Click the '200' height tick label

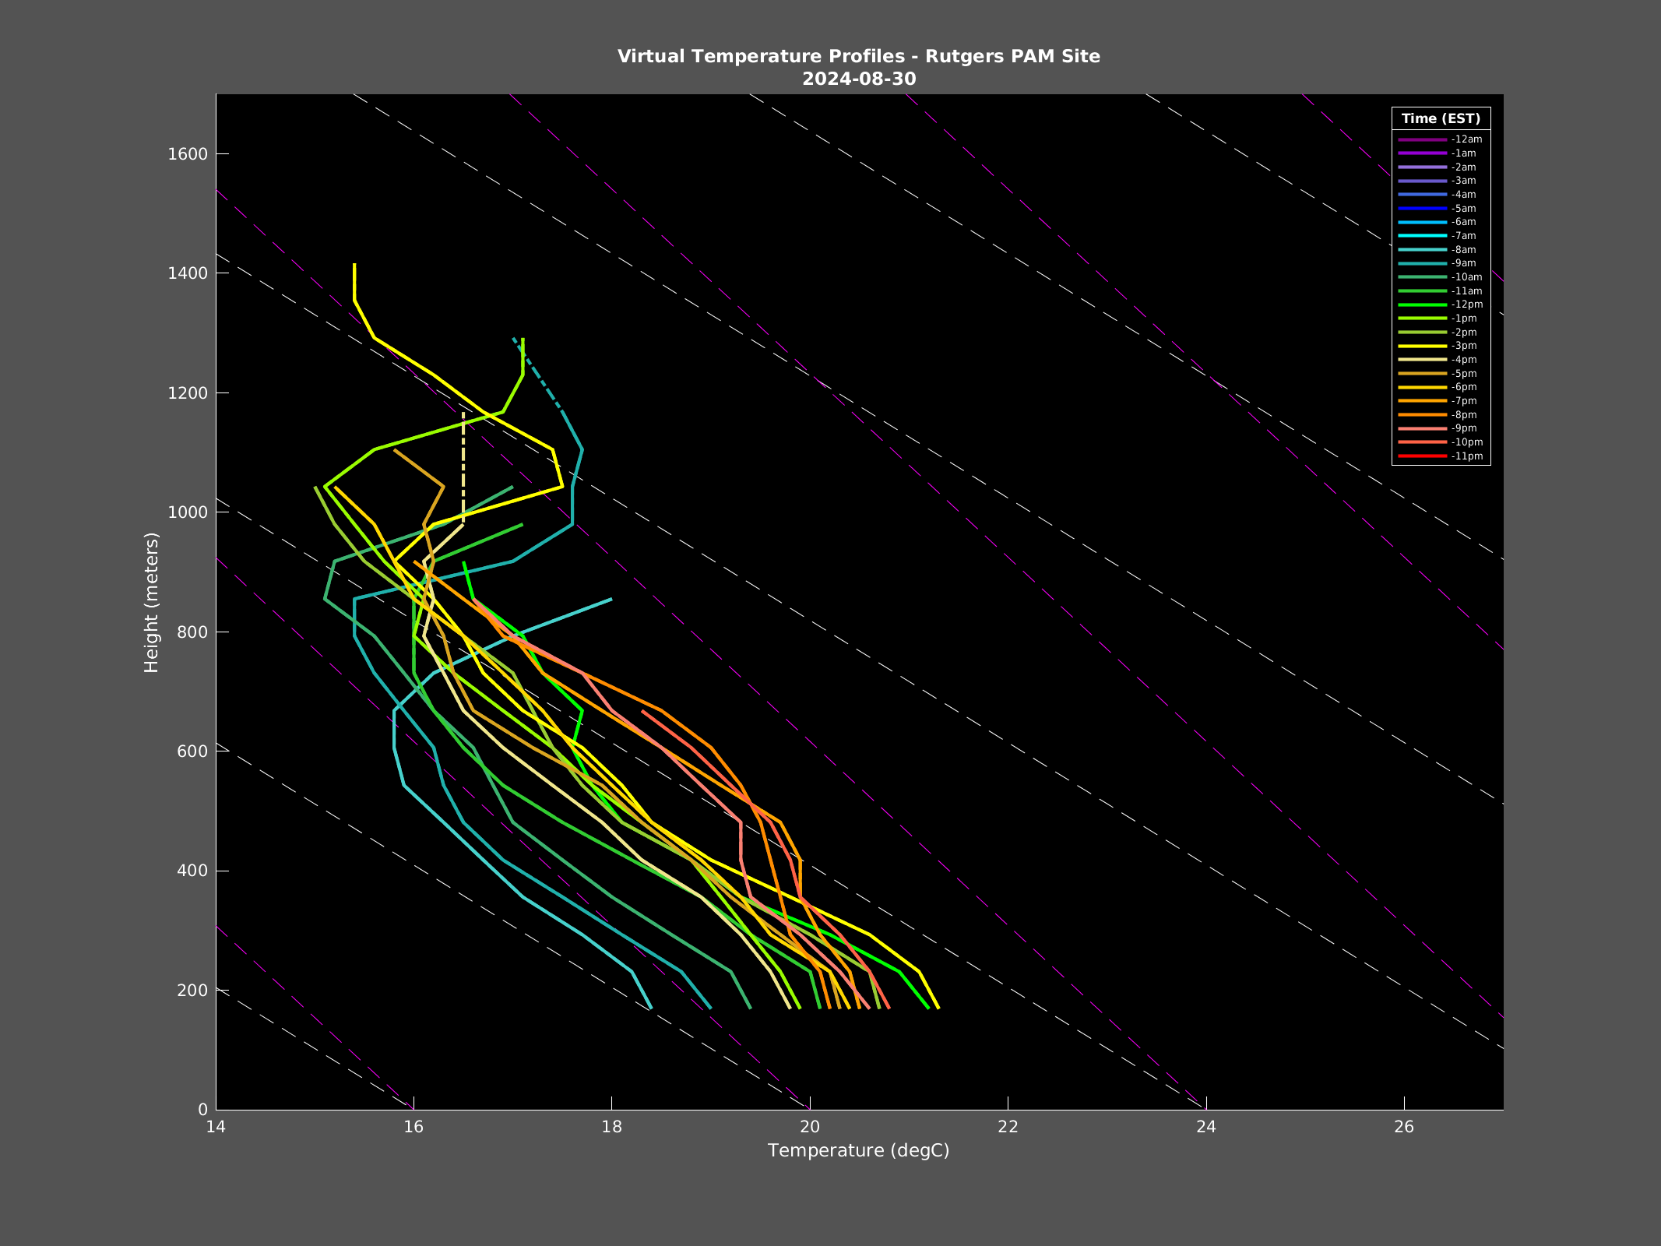click(x=192, y=991)
